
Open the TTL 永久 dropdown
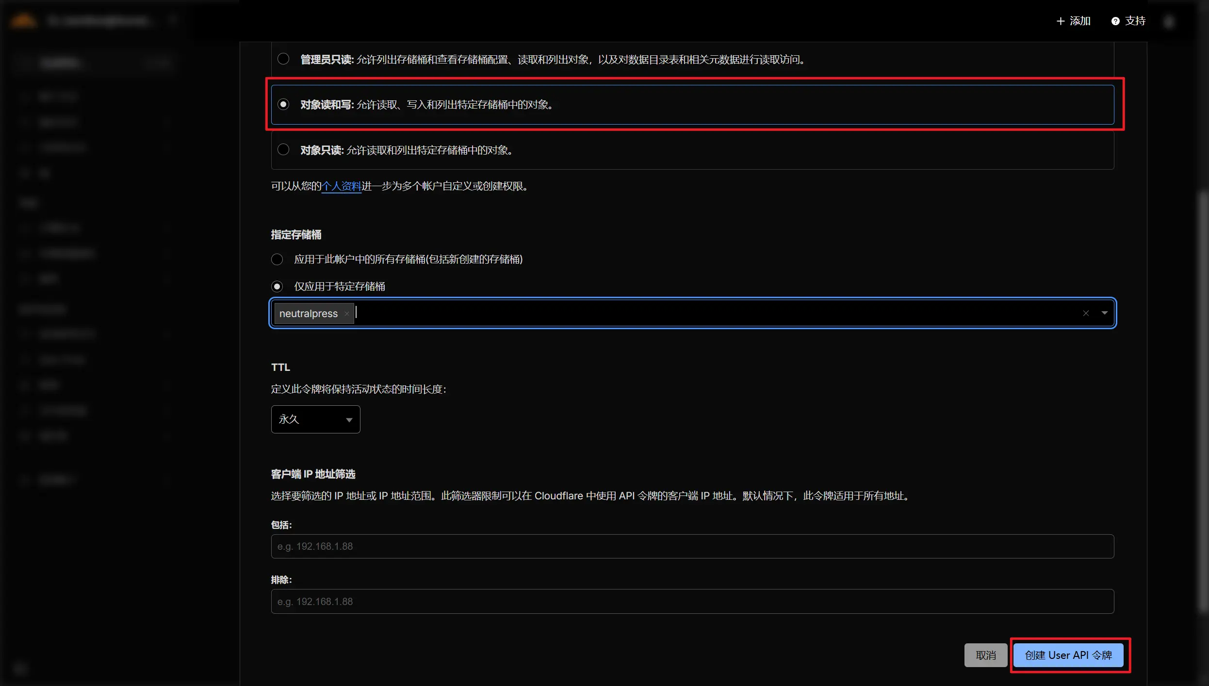coord(315,419)
